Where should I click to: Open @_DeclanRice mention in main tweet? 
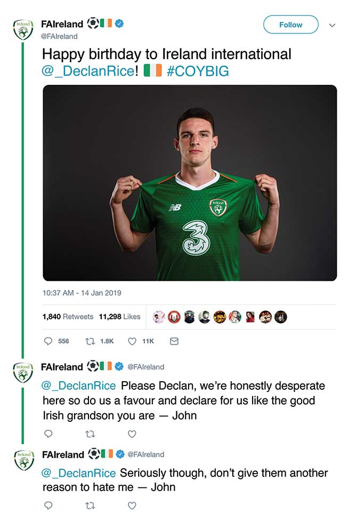[88, 71]
